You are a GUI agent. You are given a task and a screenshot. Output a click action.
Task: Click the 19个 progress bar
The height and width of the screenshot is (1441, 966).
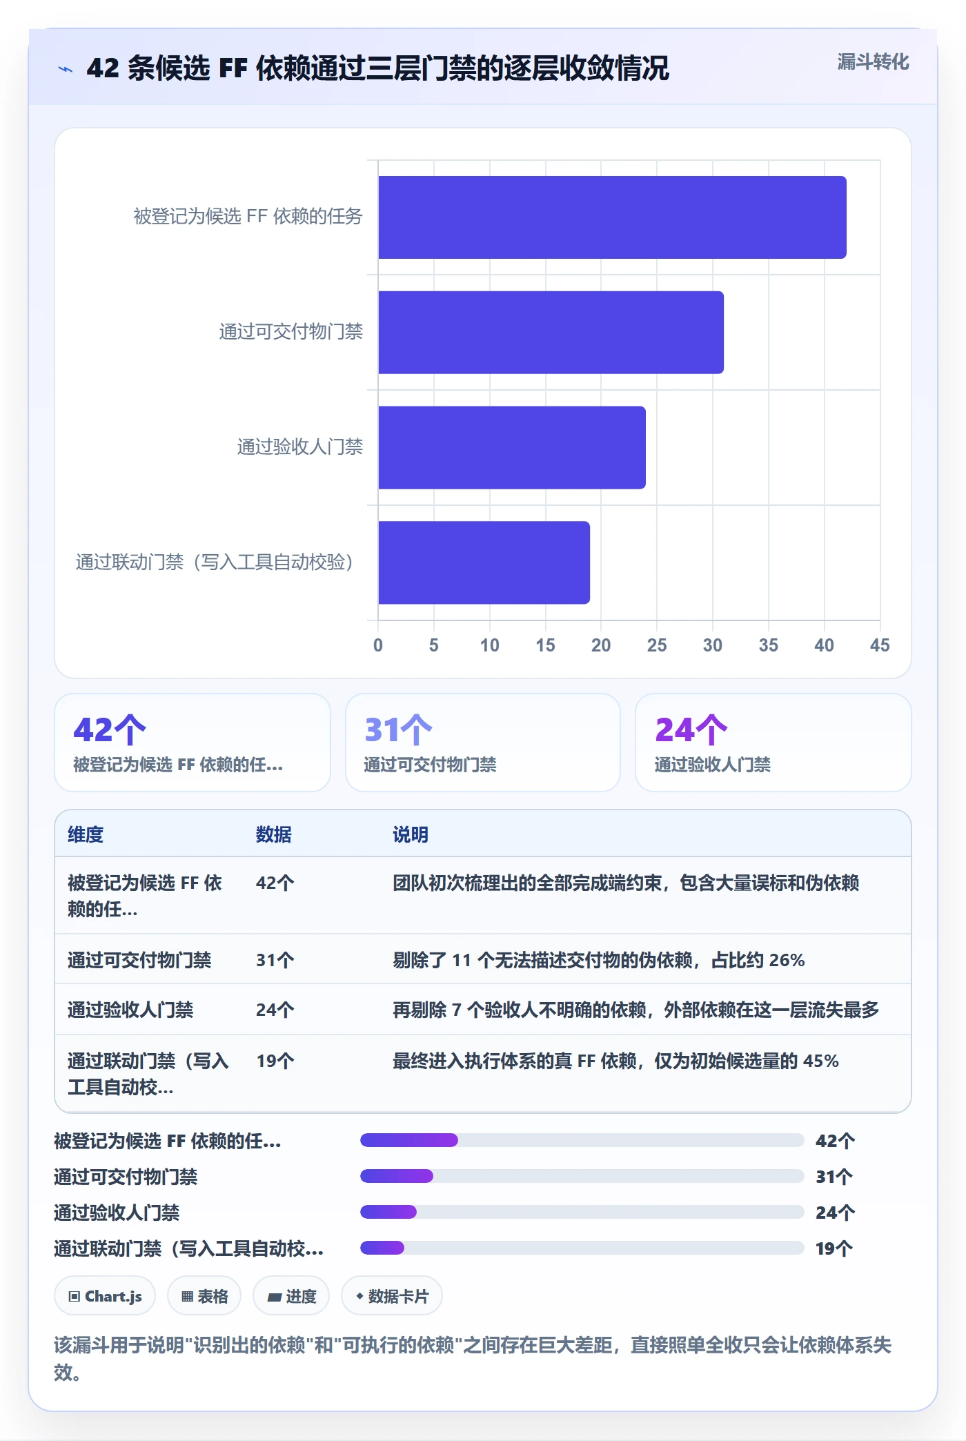coord(582,1248)
